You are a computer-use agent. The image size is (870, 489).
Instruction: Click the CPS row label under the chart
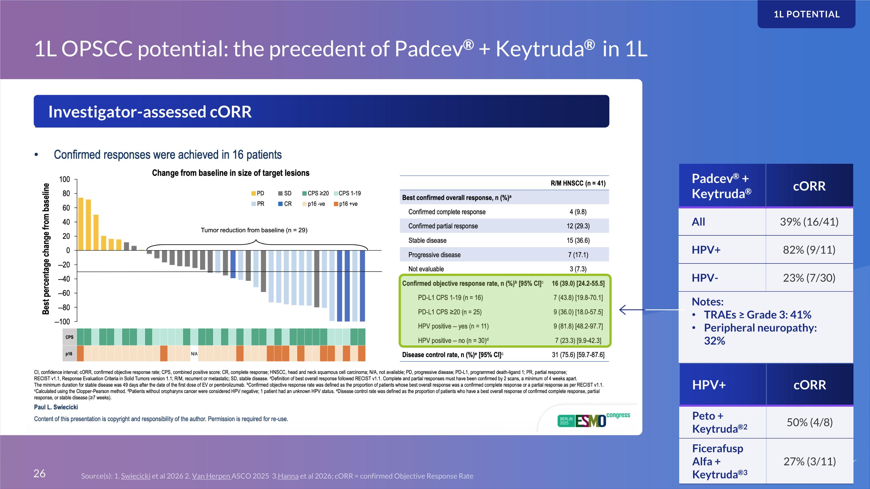click(x=70, y=337)
